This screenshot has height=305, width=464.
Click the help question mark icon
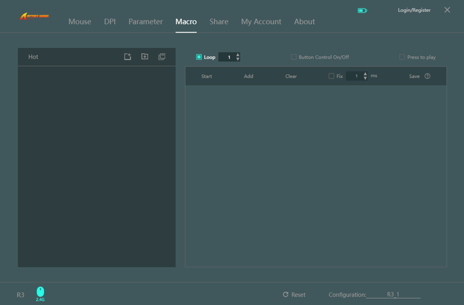[427, 76]
